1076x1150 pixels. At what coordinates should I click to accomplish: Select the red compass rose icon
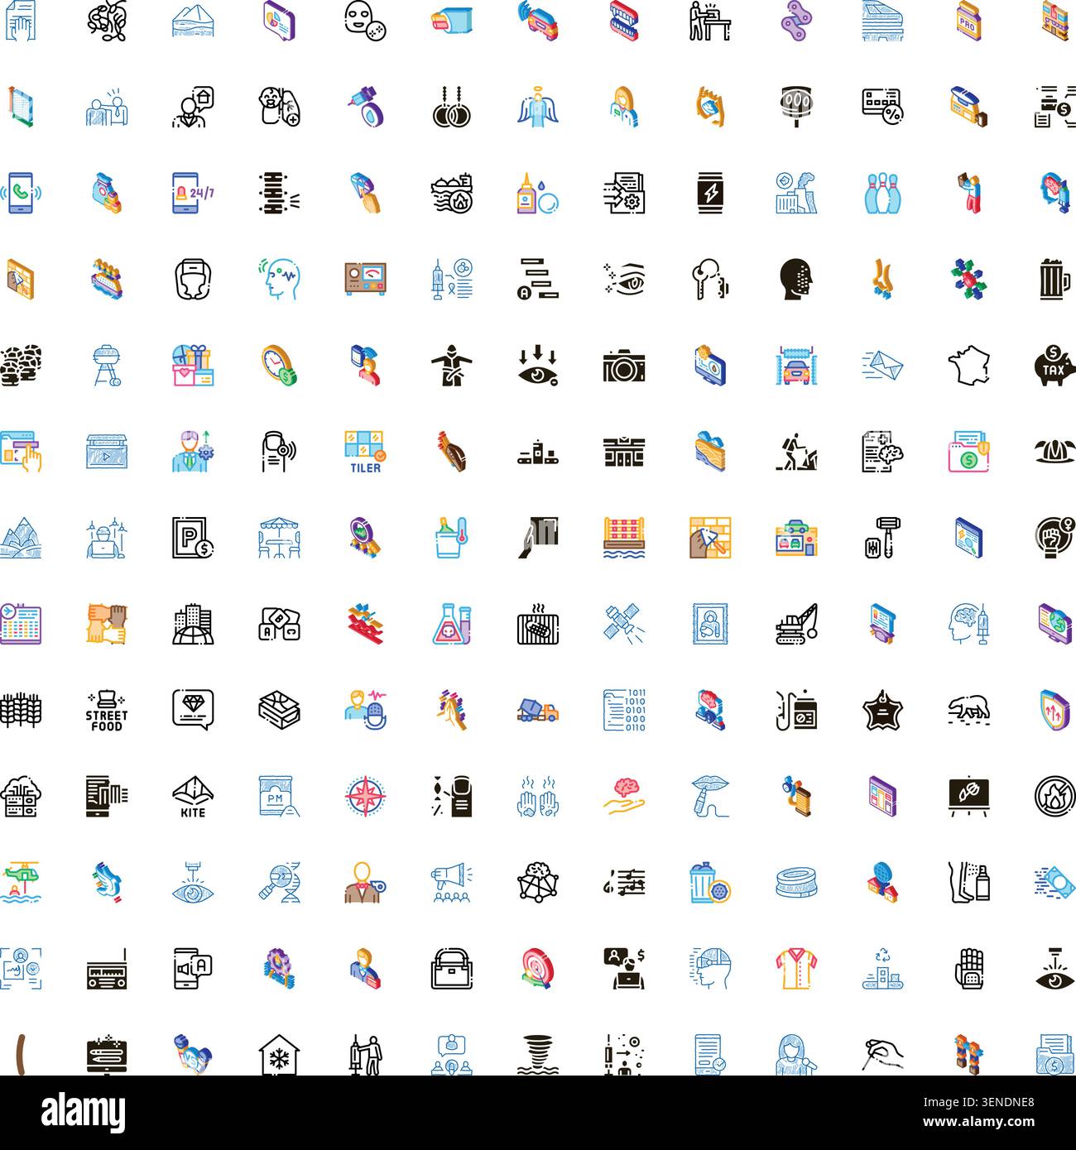click(366, 796)
